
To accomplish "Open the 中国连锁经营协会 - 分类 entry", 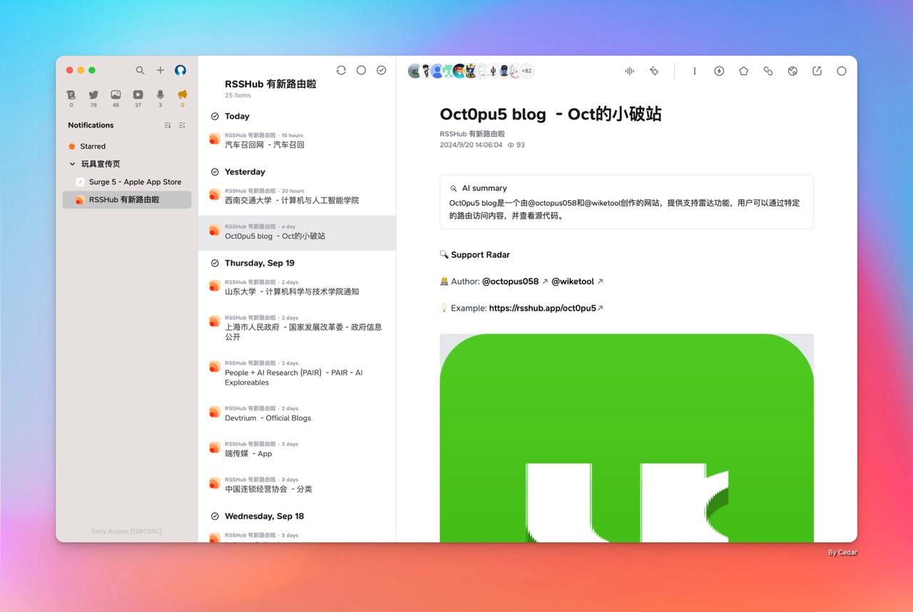I will (x=297, y=485).
